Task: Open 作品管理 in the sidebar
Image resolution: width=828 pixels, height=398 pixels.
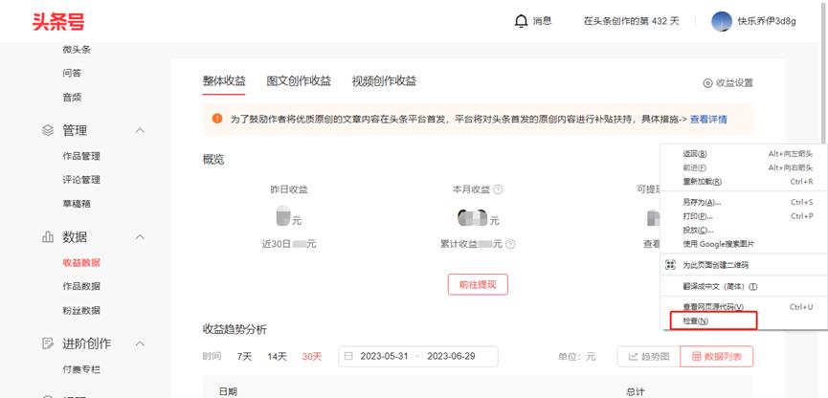Action: (x=81, y=156)
